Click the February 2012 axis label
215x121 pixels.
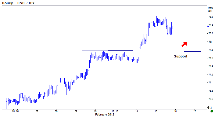pos(105,115)
